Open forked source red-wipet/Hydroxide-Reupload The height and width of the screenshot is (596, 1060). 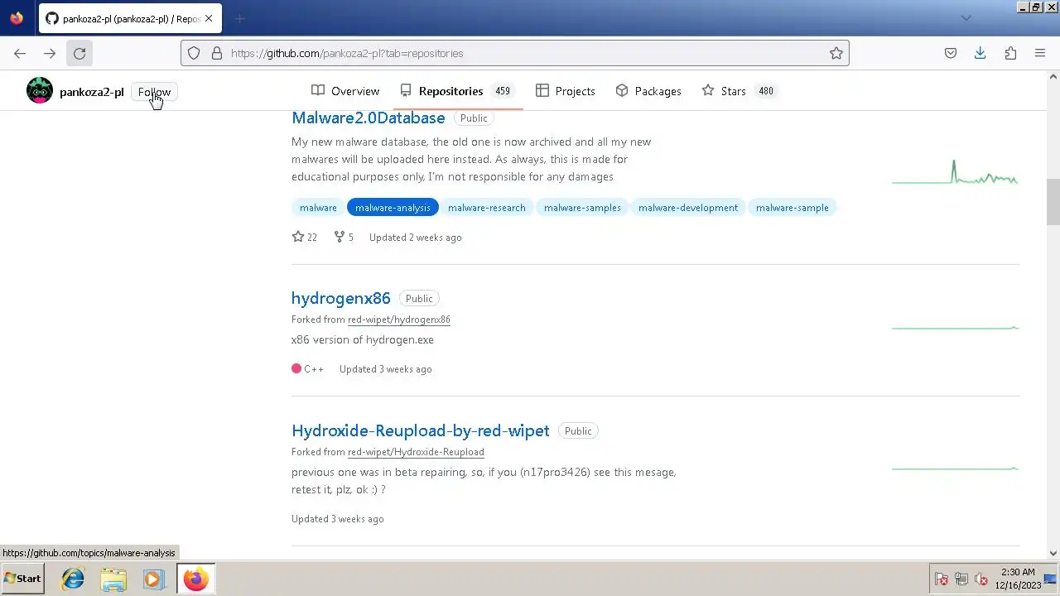coord(416,452)
